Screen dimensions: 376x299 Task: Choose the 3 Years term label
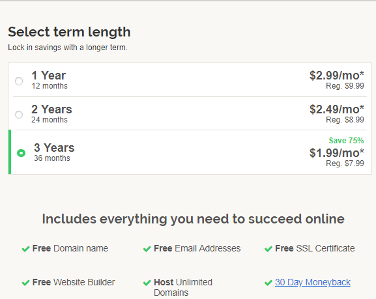[x=54, y=148]
